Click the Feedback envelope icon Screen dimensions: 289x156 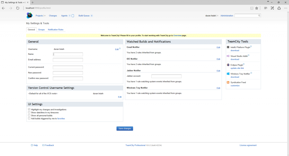pyautogui.click(x=43, y=145)
